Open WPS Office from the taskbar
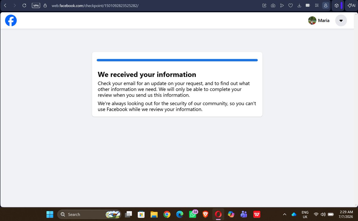 pyautogui.click(x=257, y=214)
